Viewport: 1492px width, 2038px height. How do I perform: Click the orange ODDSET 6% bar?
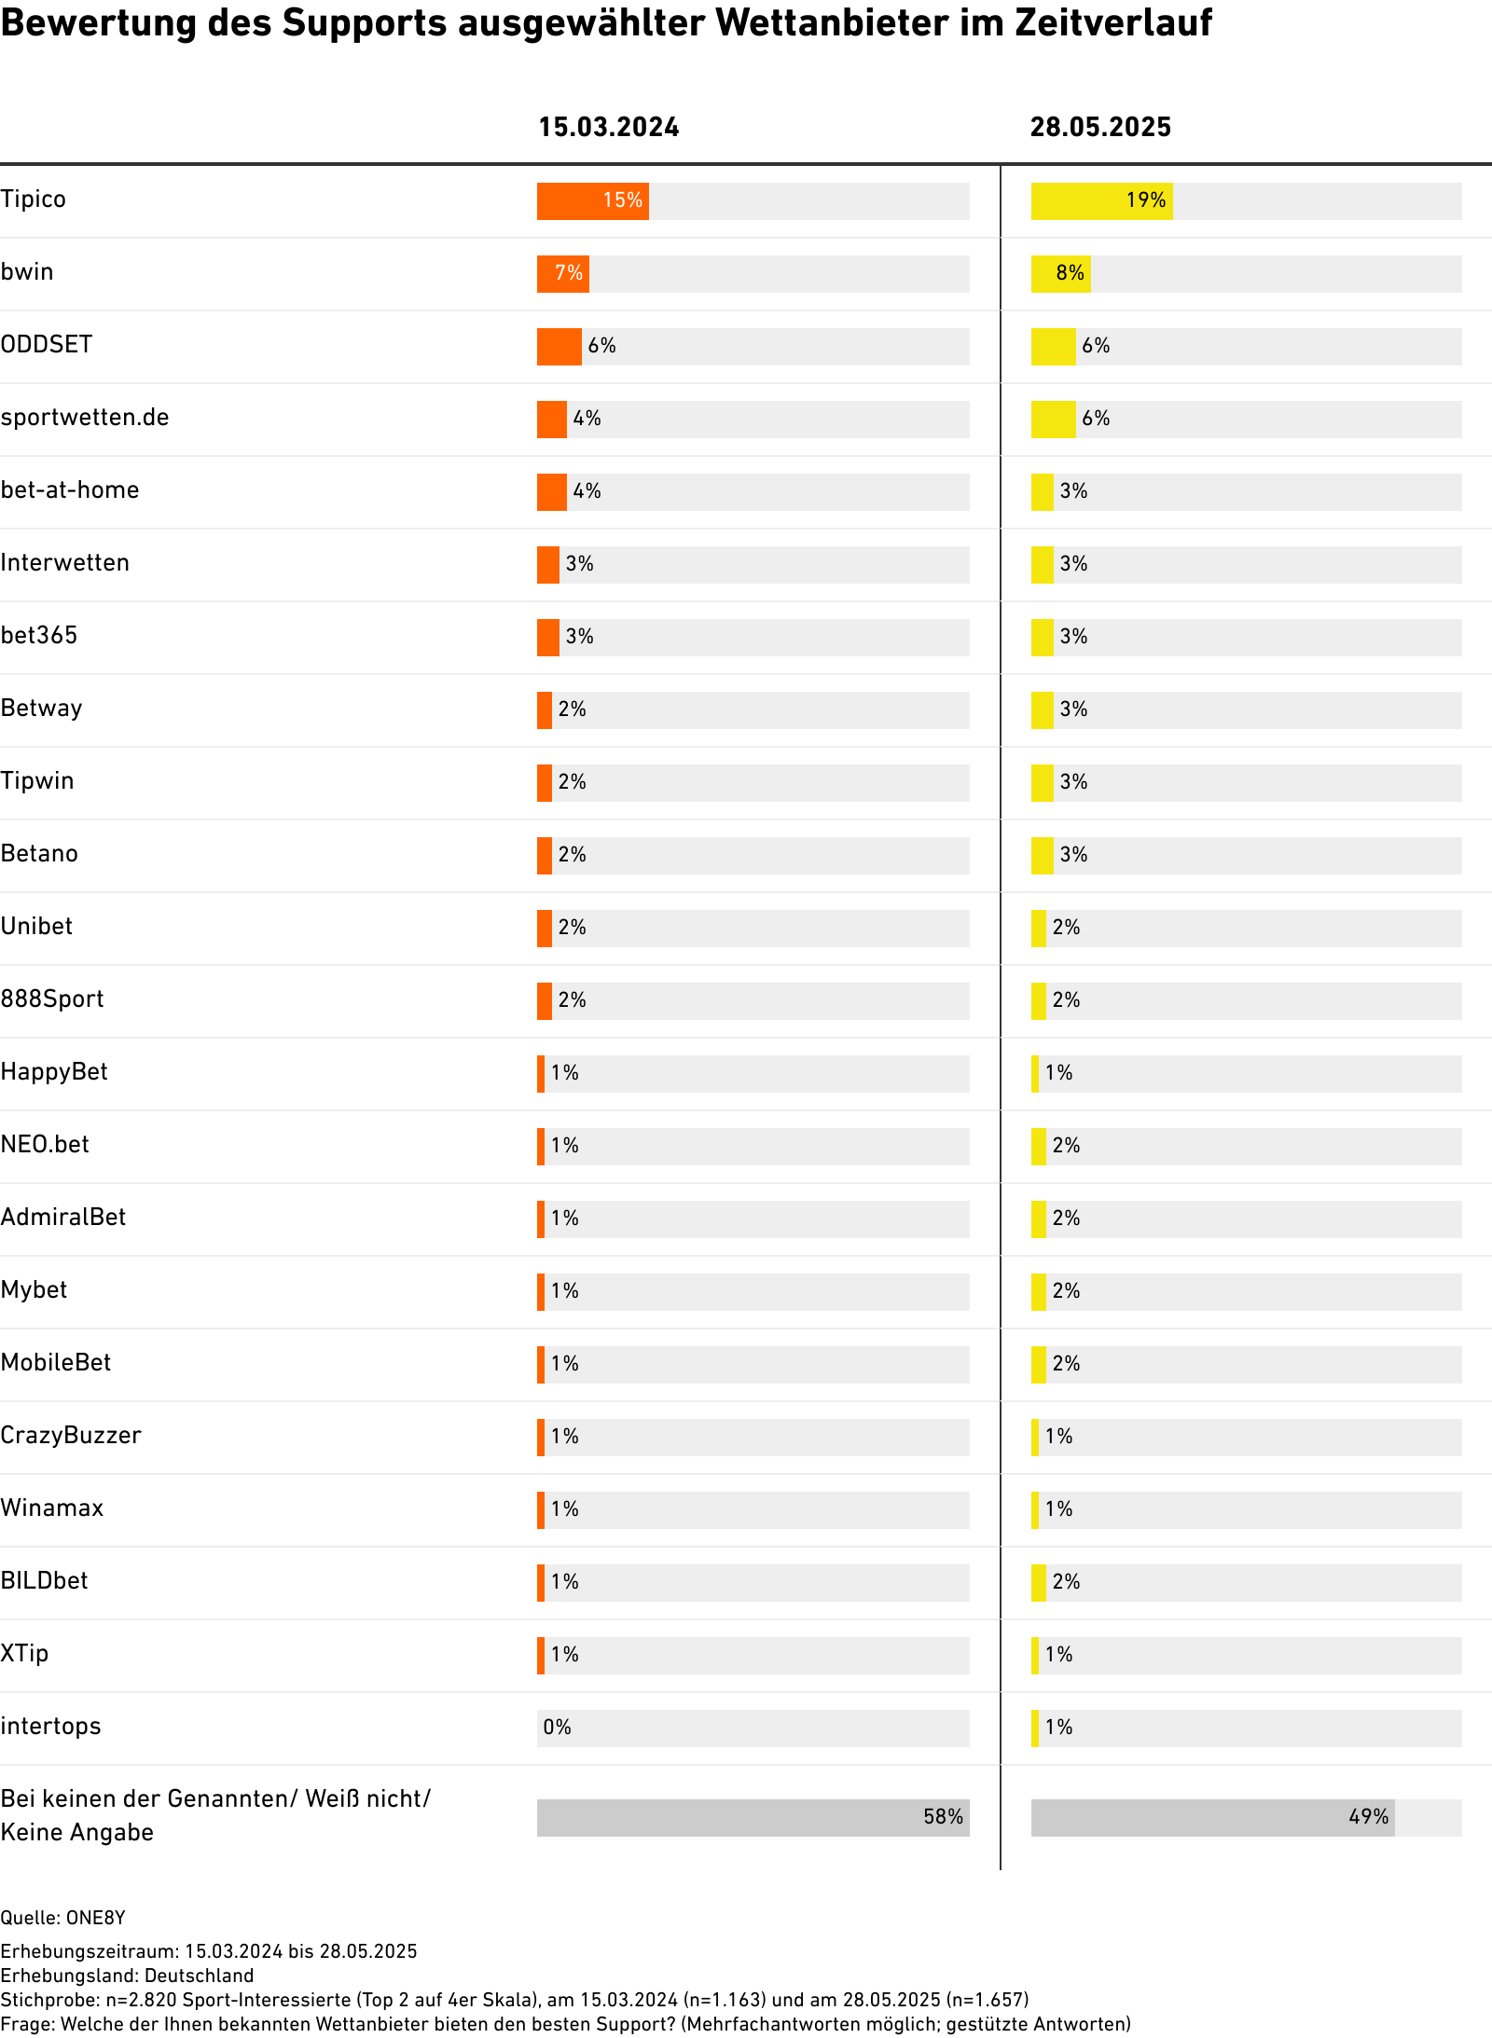pos(559,347)
